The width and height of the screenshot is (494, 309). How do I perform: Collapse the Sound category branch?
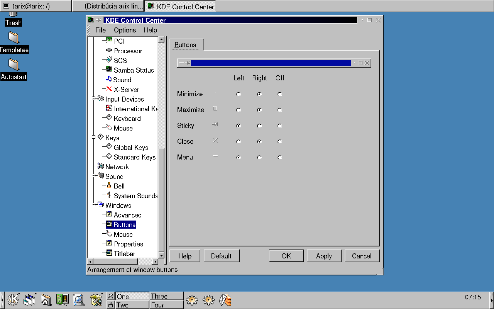click(94, 176)
